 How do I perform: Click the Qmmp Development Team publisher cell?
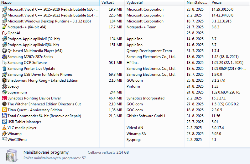[x=149, y=51]
